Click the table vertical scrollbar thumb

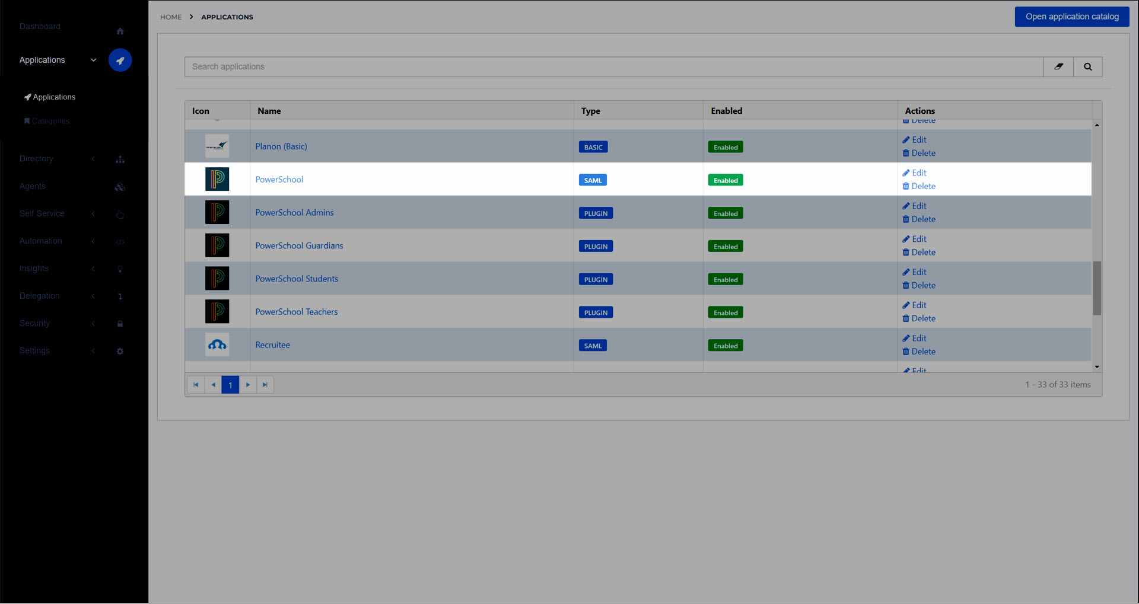[x=1097, y=288]
